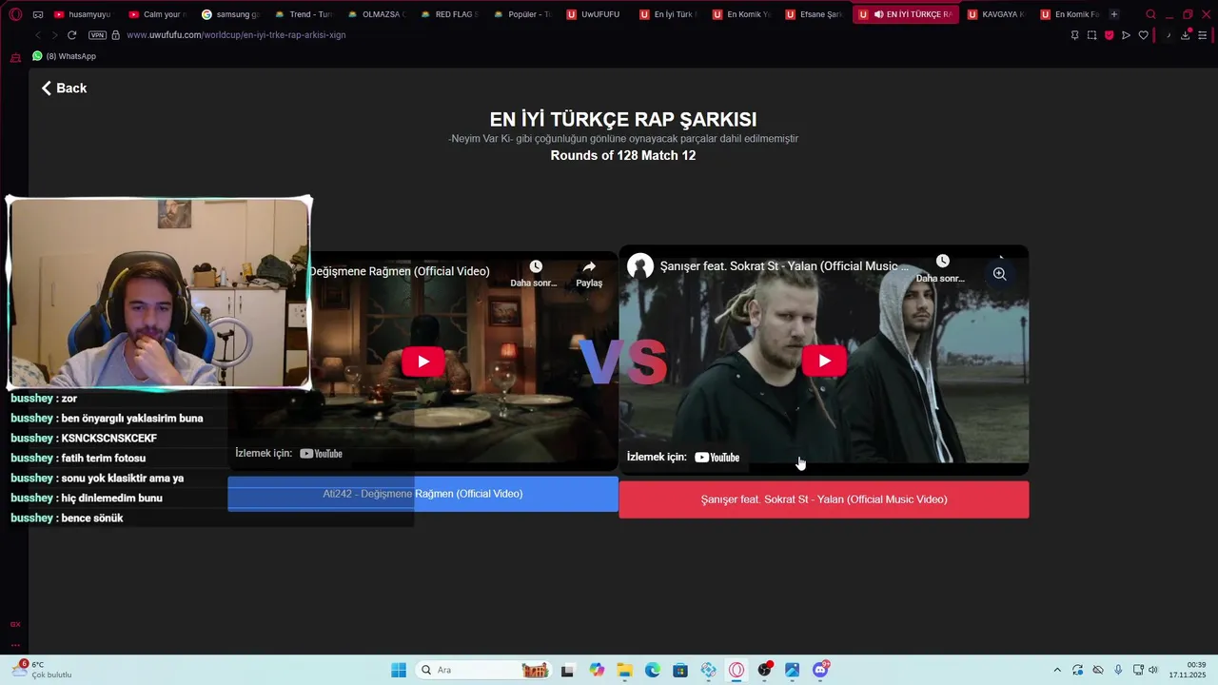
Task: Click the microphone tray icon
Action: click(x=1118, y=670)
